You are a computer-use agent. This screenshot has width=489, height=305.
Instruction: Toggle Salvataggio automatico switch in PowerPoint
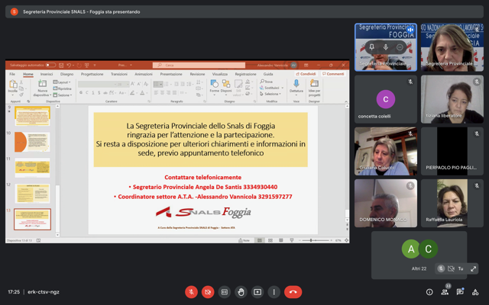click(50, 65)
